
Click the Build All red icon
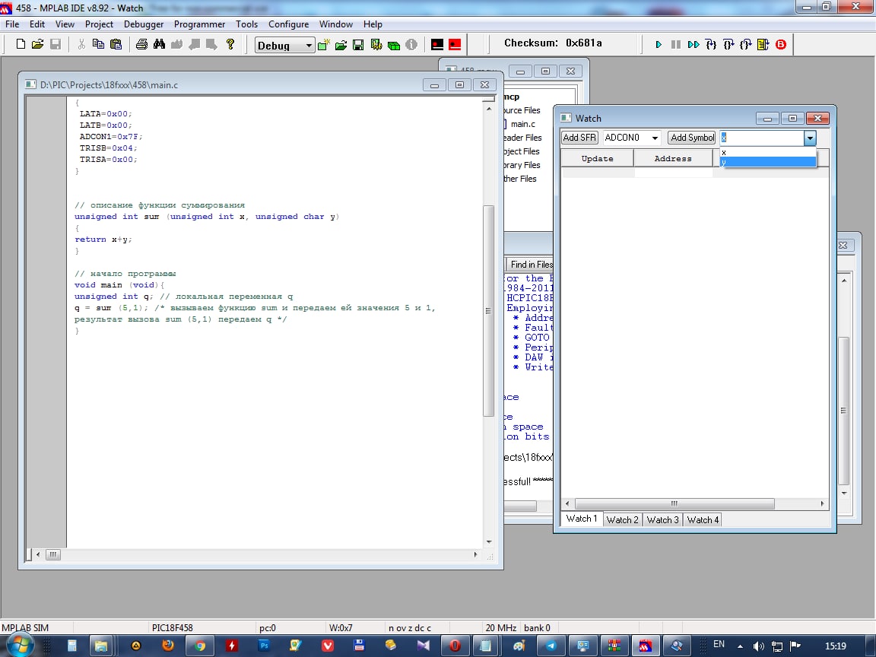(x=455, y=45)
